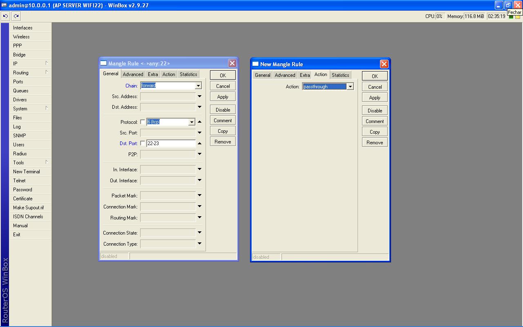Click OK in the New Mangle Rule window
523x327 pixels.
pos(375,76)
